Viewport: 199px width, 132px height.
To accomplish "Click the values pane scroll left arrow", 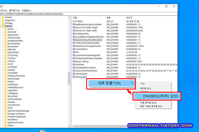I will click(73, 126).
